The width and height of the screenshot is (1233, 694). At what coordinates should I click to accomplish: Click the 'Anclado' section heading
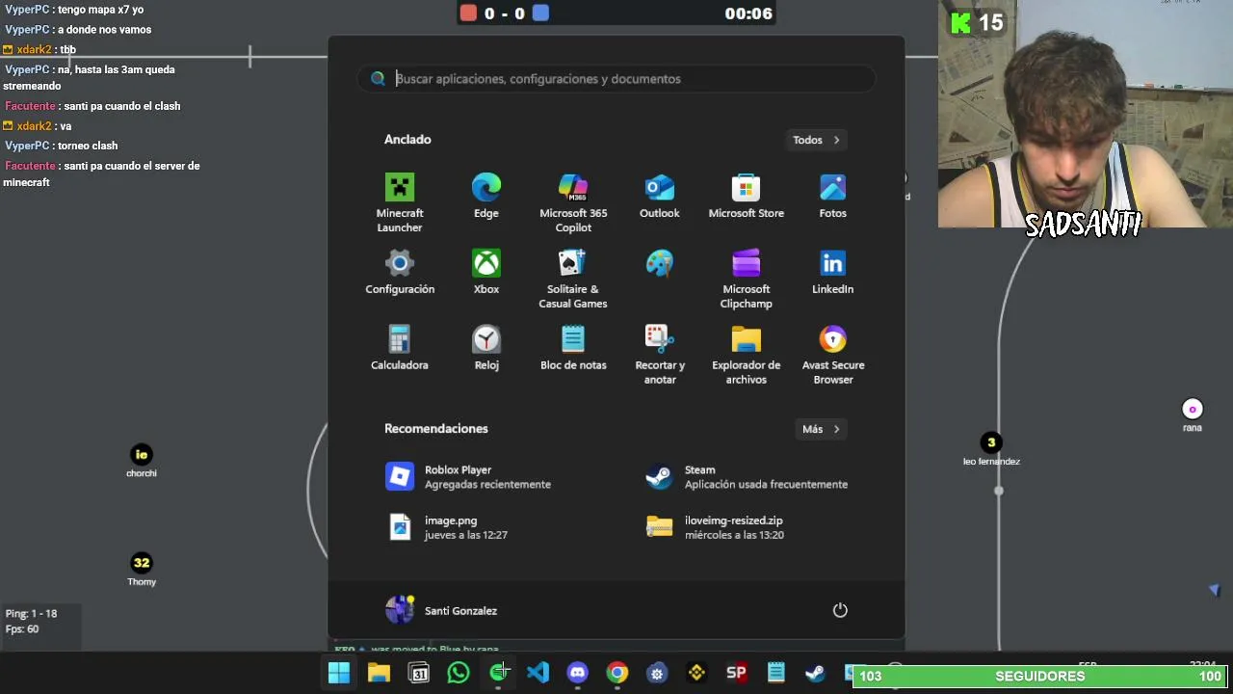pos(407,140)
